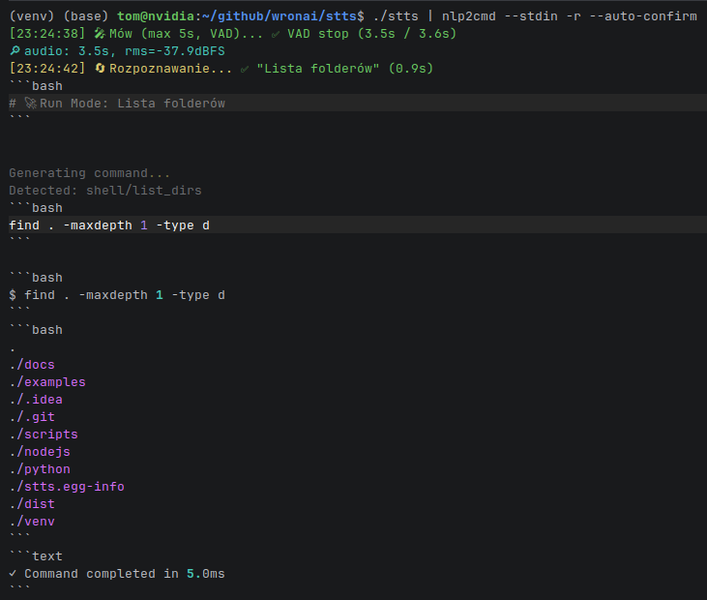
Task: Select the ./scripts directory line
Action: coord(44,435)
